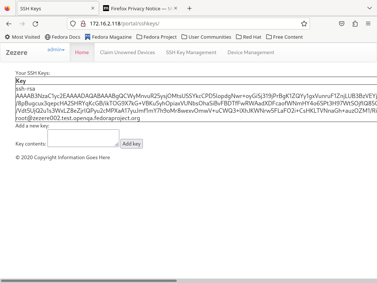
Task: Click the 'Your SSH Keys:' label
Action: [x=33, y=73]
